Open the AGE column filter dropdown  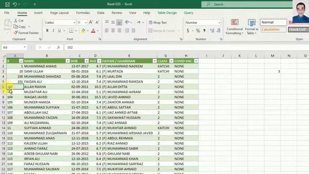(99, 61)
